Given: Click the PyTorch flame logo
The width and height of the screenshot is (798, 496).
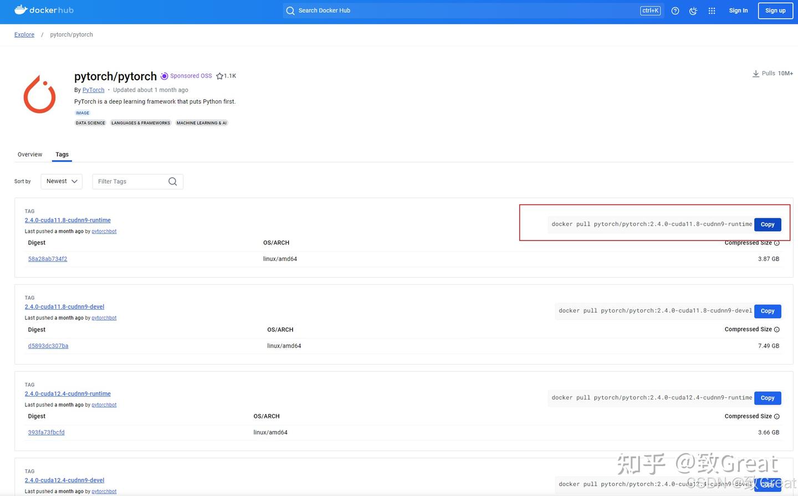Looking at the screenshot, I should click(39, 95).
